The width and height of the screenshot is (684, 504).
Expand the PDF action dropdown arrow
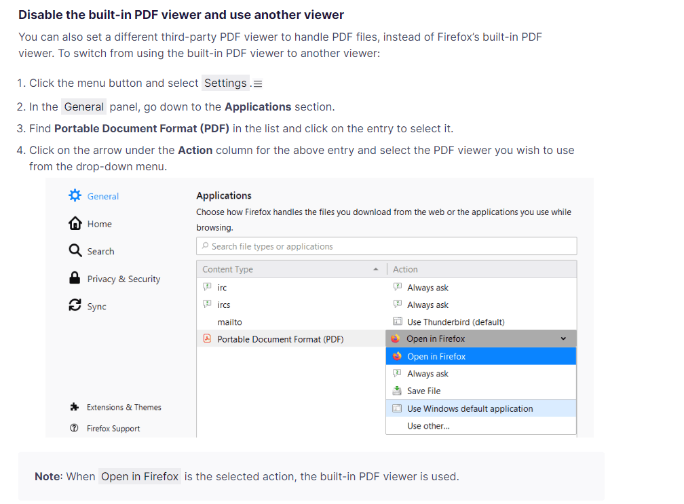(563, 338)
